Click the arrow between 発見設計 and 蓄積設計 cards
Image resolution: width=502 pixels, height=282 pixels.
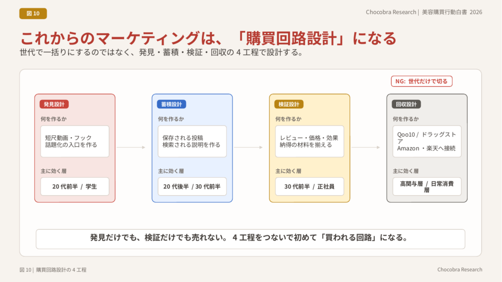click(131, 147)
